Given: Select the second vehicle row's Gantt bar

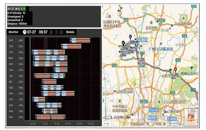Looking at the screenshot, I should pyautogui.click(x=71, y=46).
